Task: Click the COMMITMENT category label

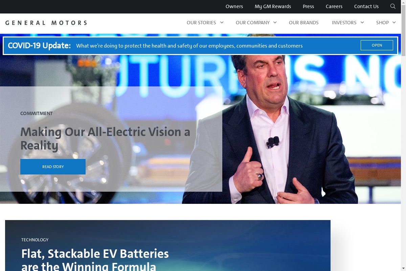Action: (x=37, y=113)
